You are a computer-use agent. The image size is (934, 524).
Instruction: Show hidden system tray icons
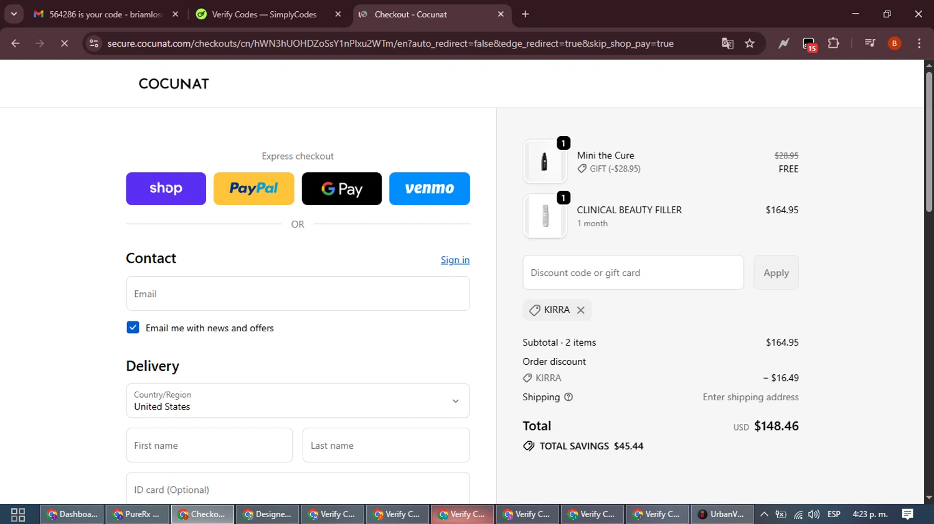pyautogui.click(x=764, y=515)
